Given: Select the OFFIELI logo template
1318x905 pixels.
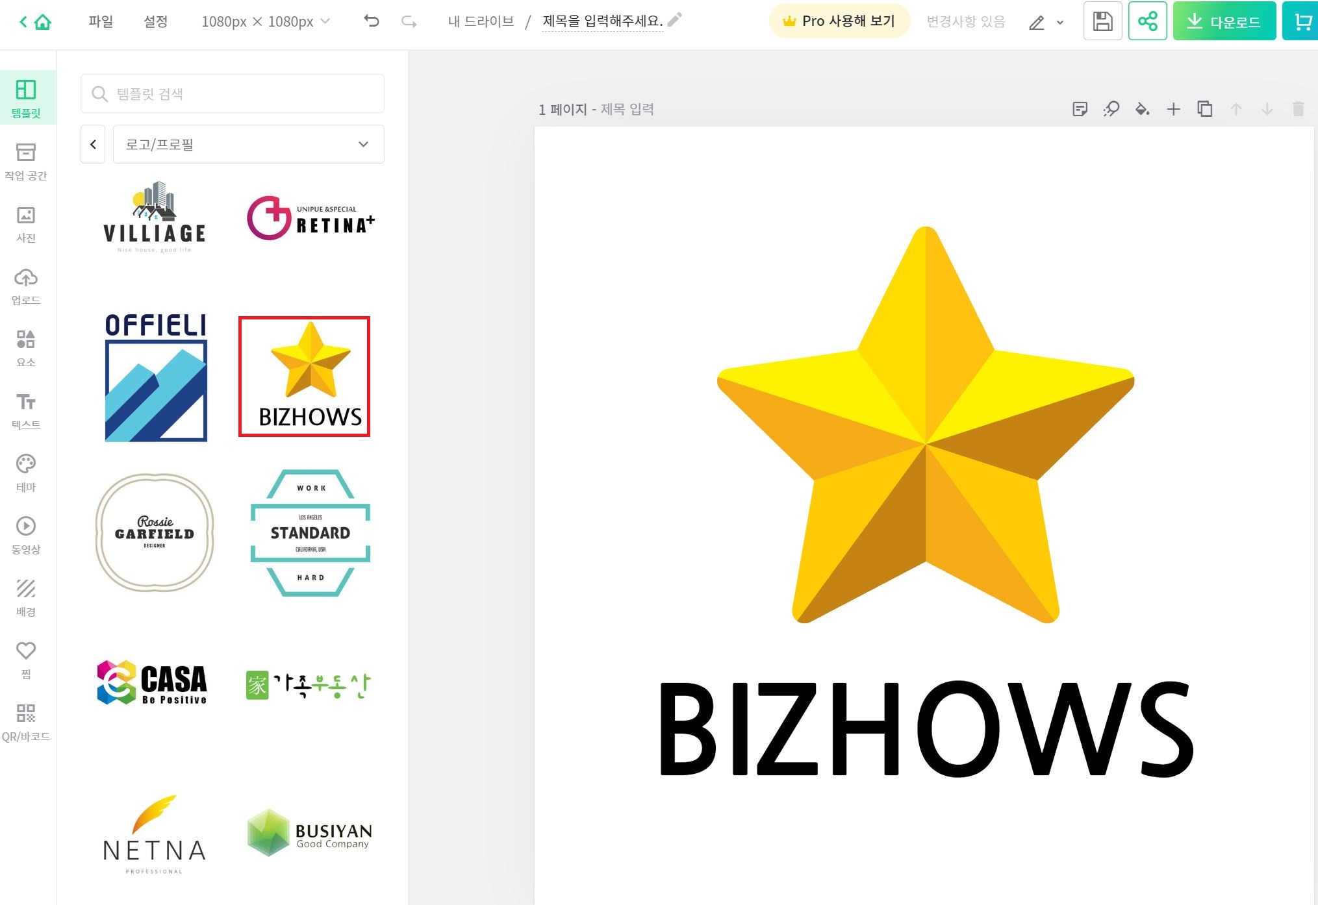Looking at the screenshot, I should point(156,377).
